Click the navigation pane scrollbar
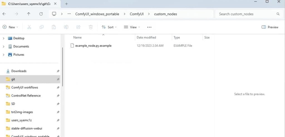This screenshot has height=137, width=285. 63,67
